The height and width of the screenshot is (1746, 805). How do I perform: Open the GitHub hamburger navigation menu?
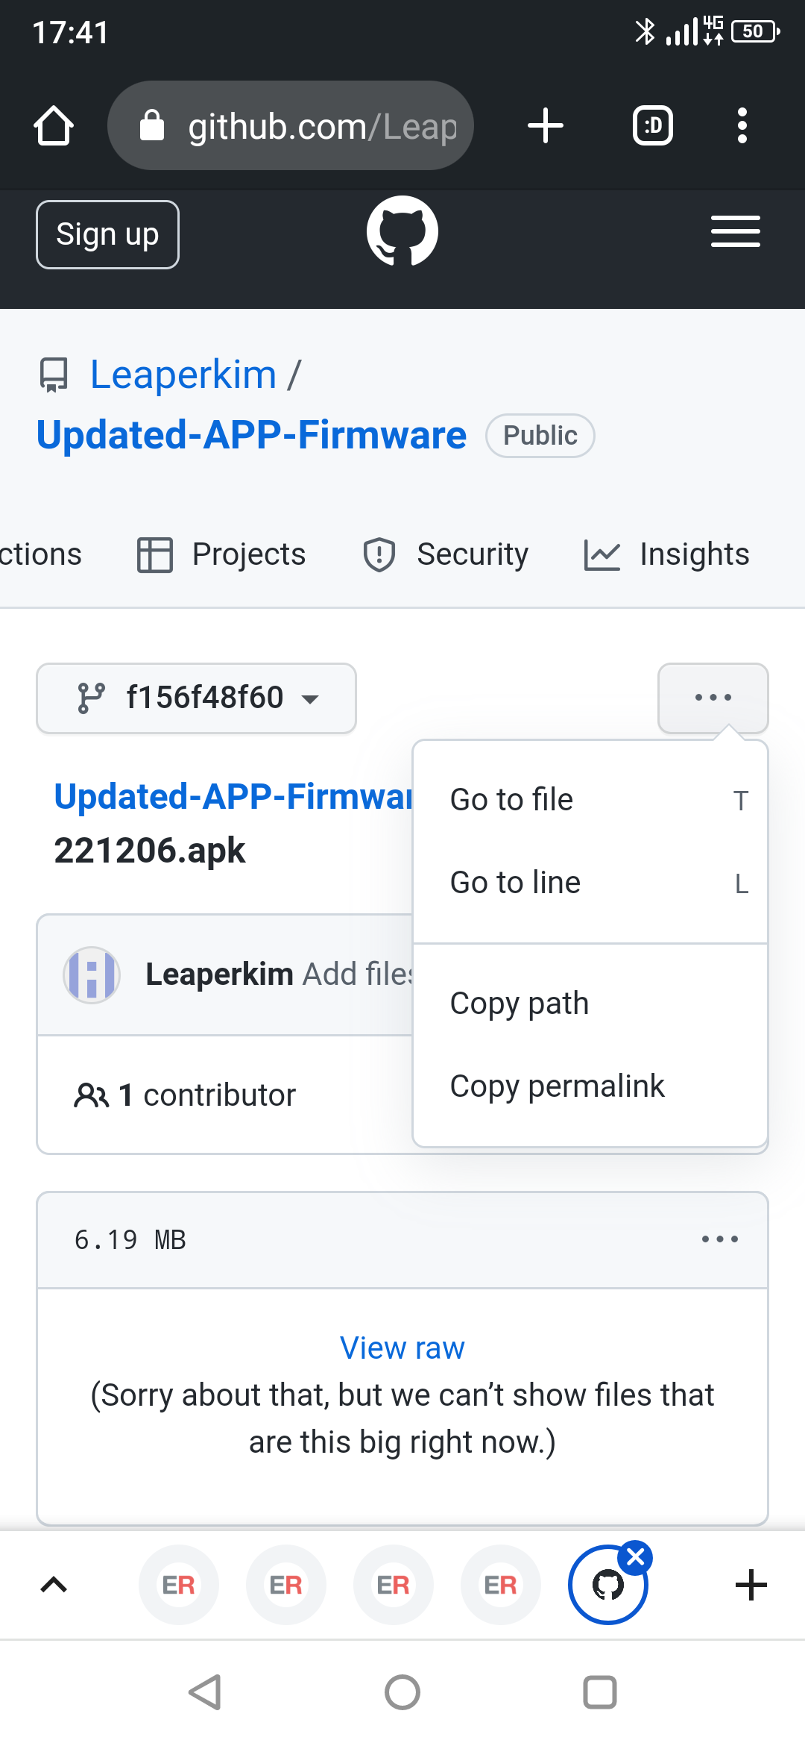pos(736,231)
